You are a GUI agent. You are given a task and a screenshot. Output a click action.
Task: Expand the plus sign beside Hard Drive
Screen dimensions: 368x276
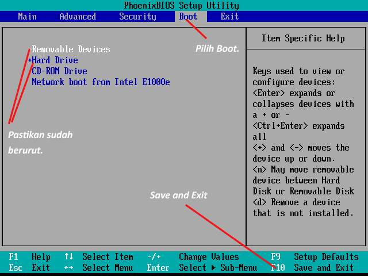point(29,60)
